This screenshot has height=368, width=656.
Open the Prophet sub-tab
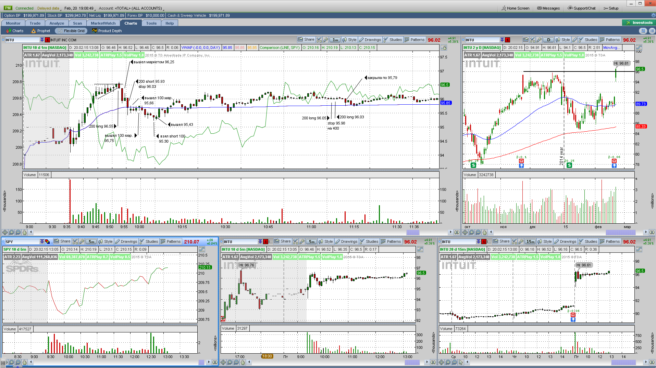coord(40,31)
